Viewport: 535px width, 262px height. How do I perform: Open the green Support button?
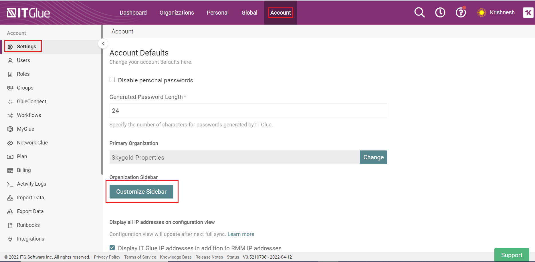click(x=512, y=255)
